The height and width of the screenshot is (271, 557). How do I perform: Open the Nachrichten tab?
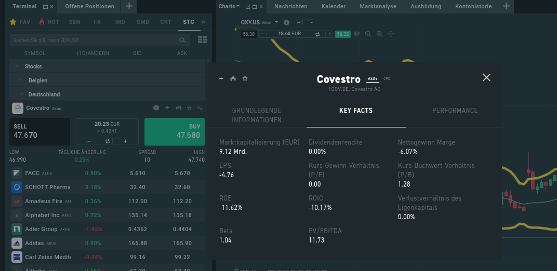pos(291,6)
